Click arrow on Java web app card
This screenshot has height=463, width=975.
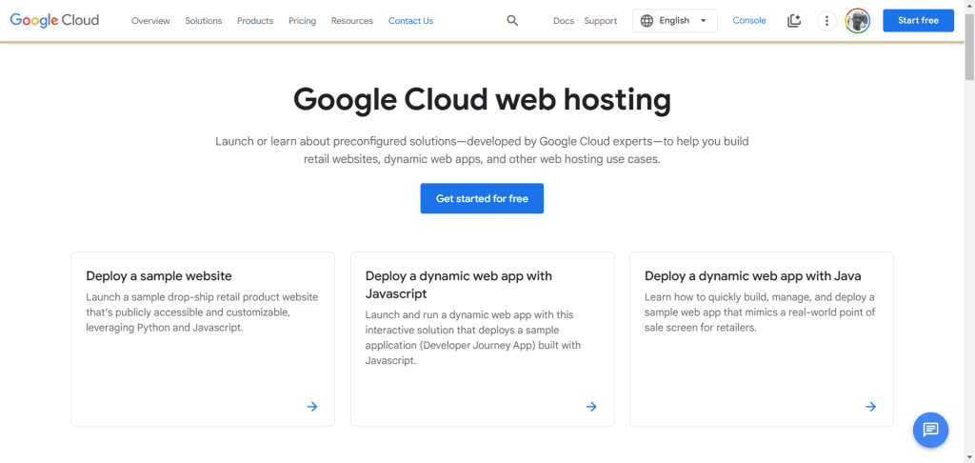pyautogui.click(x=870, y=407)
